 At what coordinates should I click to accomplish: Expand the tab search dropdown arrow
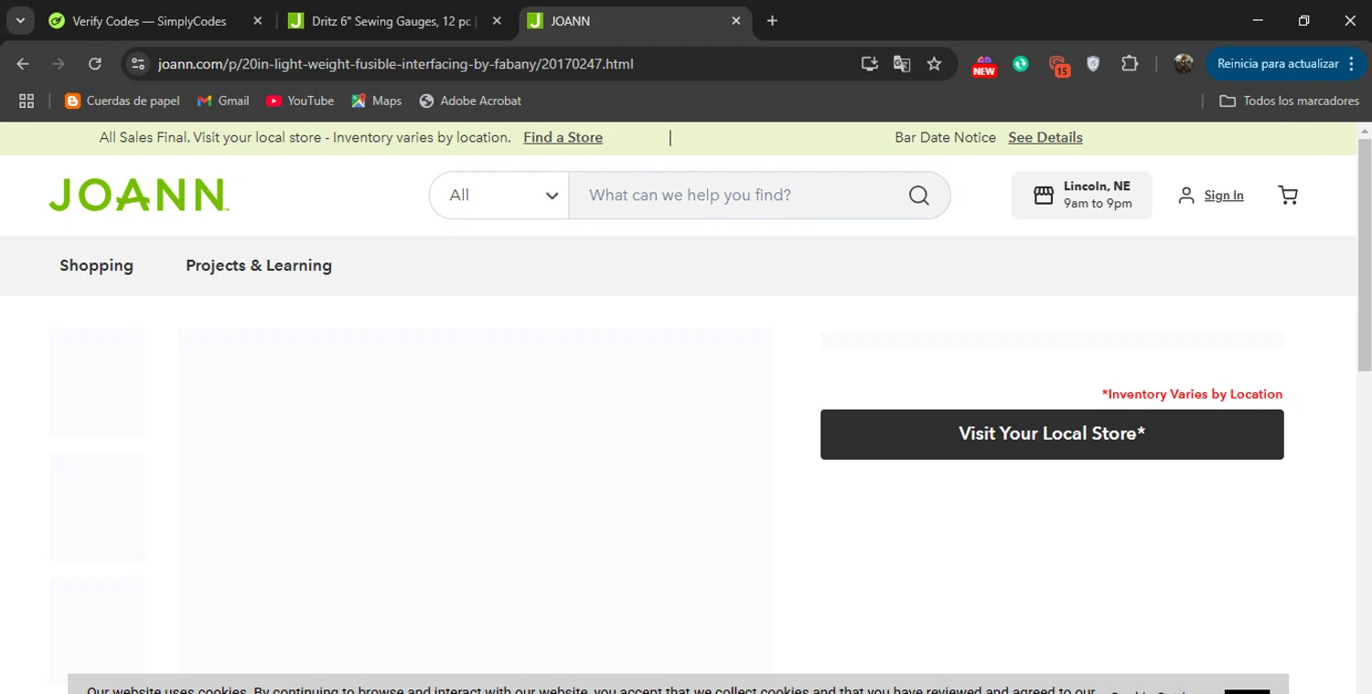coord(20,21)
